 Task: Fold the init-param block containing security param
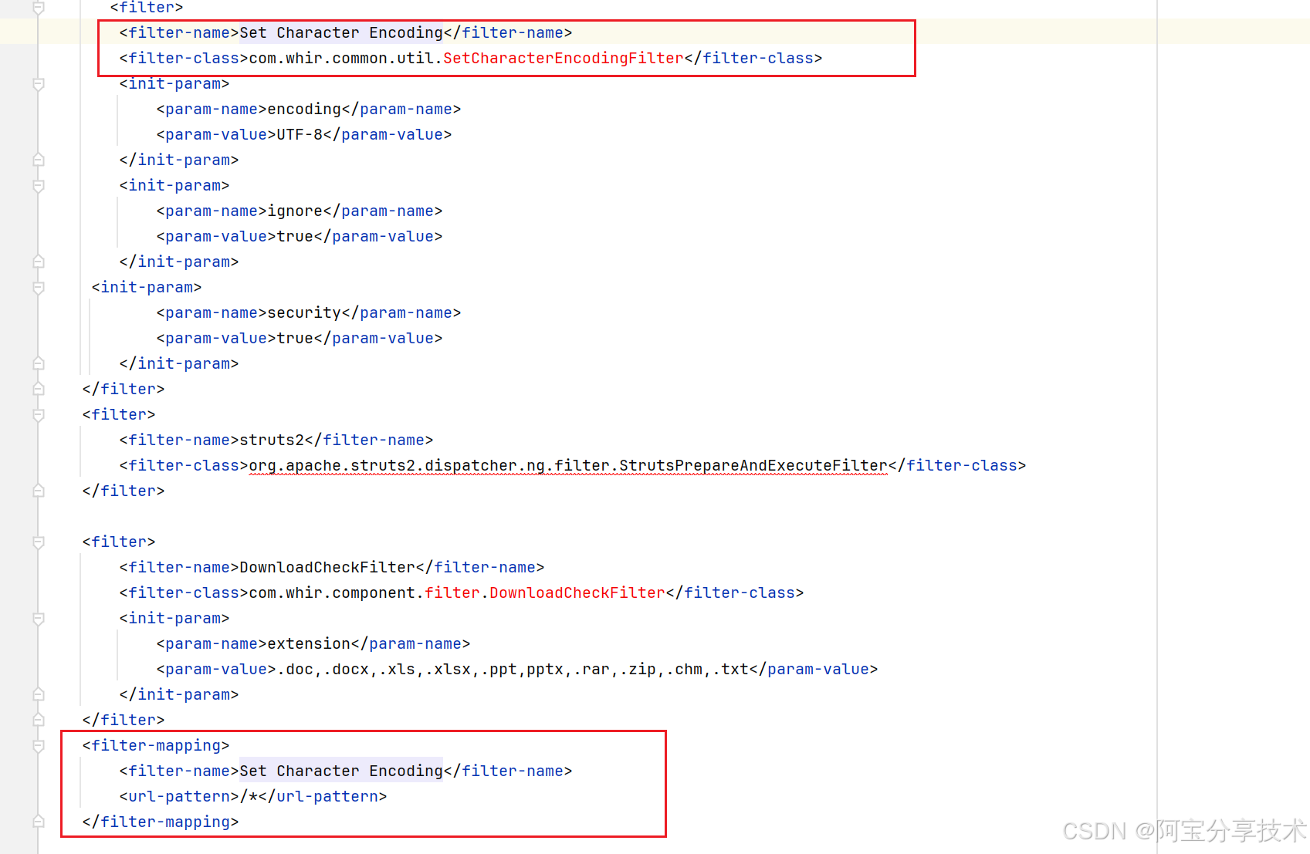[38, 288]
